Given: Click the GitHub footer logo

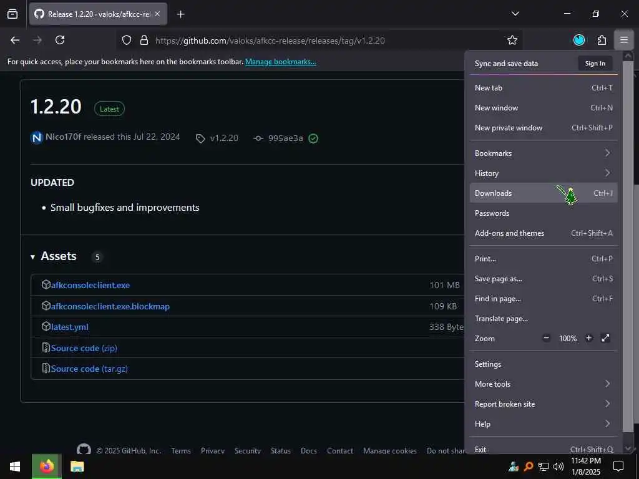Looking at the screenshot, I should pos(84,449).
